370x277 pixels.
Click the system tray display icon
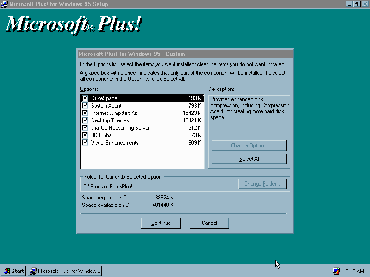[337, 271]
